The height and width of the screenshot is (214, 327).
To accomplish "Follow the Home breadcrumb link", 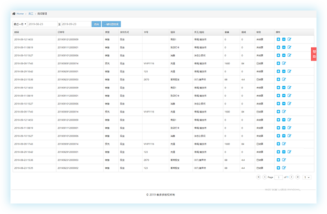I will pyautogui.click(x=20, y=13).
